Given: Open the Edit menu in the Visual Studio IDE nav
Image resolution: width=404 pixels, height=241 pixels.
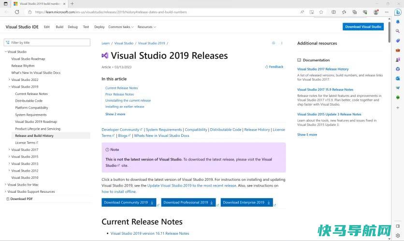Looking at the screenshot, I should coord(47,27).
